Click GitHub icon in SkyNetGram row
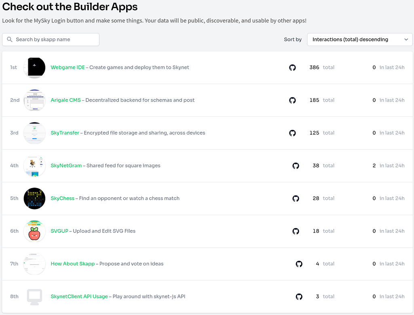 pyautogui.click(x=296, y=166)
